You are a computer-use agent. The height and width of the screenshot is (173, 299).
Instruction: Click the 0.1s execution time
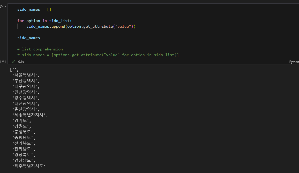21,62
